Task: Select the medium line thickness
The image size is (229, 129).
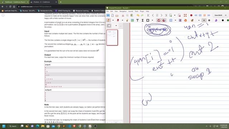Action: click(204, 20)
